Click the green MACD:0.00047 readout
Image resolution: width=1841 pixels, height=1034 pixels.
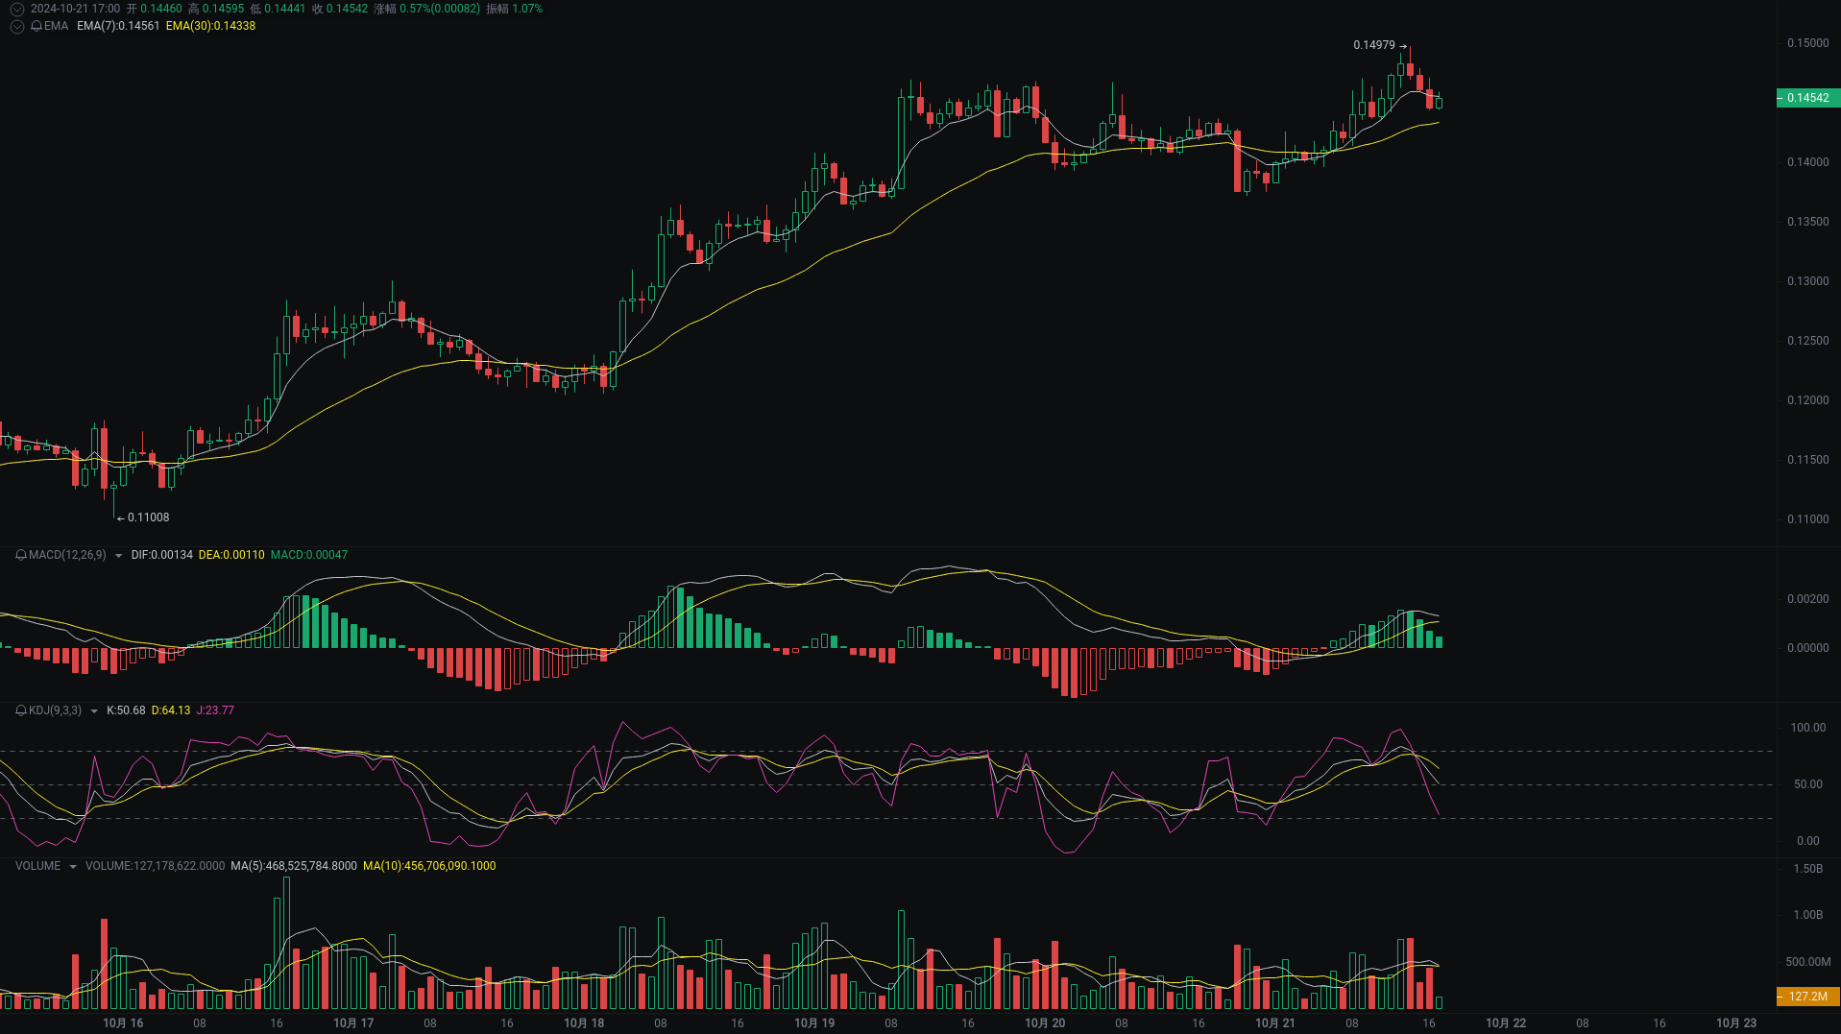point(309,555)
